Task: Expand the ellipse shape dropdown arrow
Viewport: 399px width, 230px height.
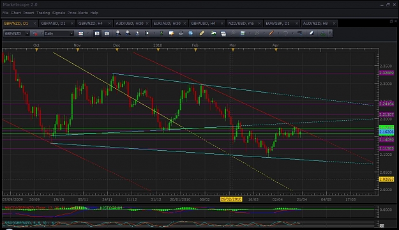Action: click(292, 33)
